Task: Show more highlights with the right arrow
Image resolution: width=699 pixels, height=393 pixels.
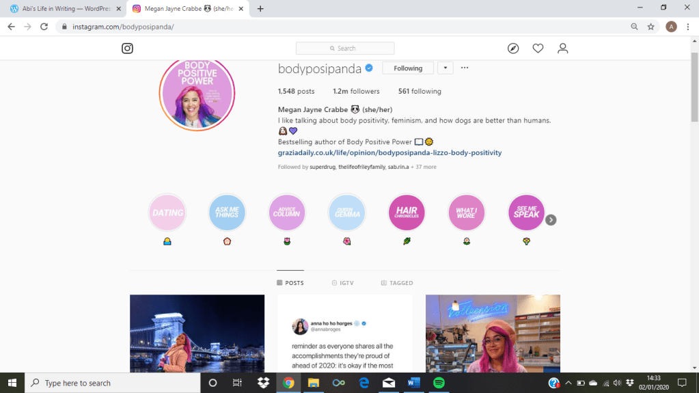Action: (551, 220)
